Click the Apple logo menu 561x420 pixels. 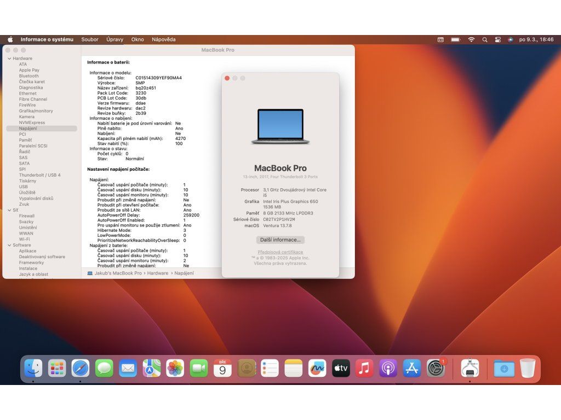click(10, 39)
